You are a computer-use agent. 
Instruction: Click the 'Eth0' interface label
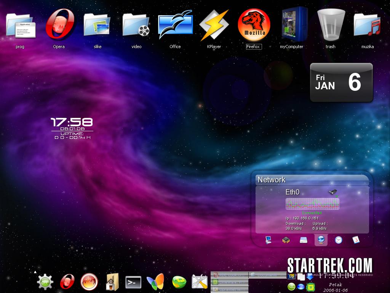292,192
